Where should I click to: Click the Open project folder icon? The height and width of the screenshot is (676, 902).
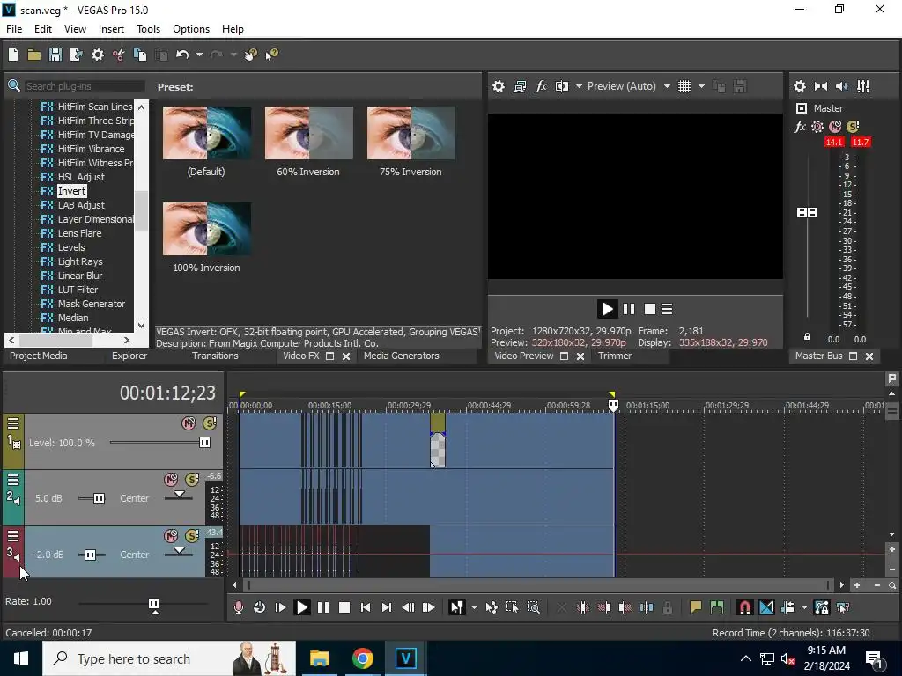pyautogui.click(x=34, y=55)
